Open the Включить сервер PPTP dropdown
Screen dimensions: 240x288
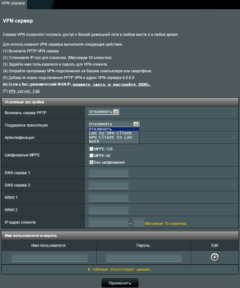[x=103, y=112]
